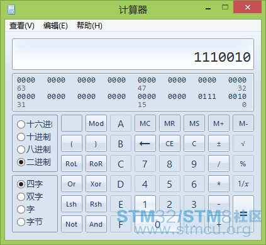This screenshot has height=245, width=266.
Task: Store to memory with MS button
Action: 194,123
